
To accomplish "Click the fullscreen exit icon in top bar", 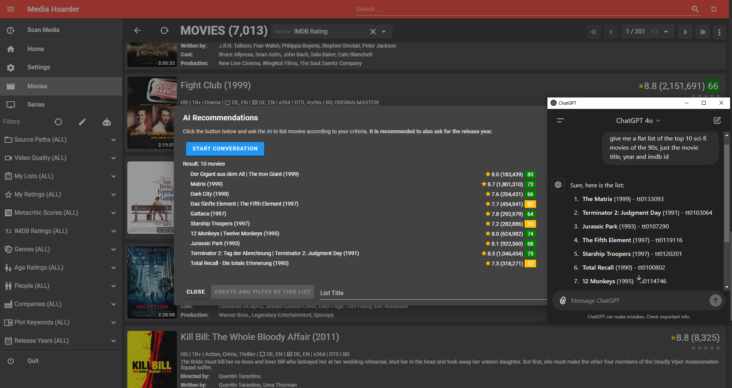I will click(714, 9).
